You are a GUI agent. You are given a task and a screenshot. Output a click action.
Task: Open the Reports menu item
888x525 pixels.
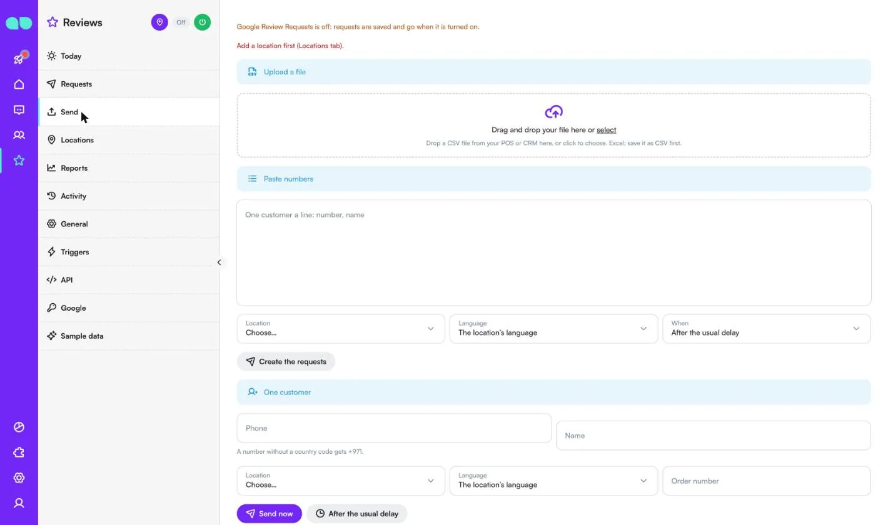click(129, 168)
